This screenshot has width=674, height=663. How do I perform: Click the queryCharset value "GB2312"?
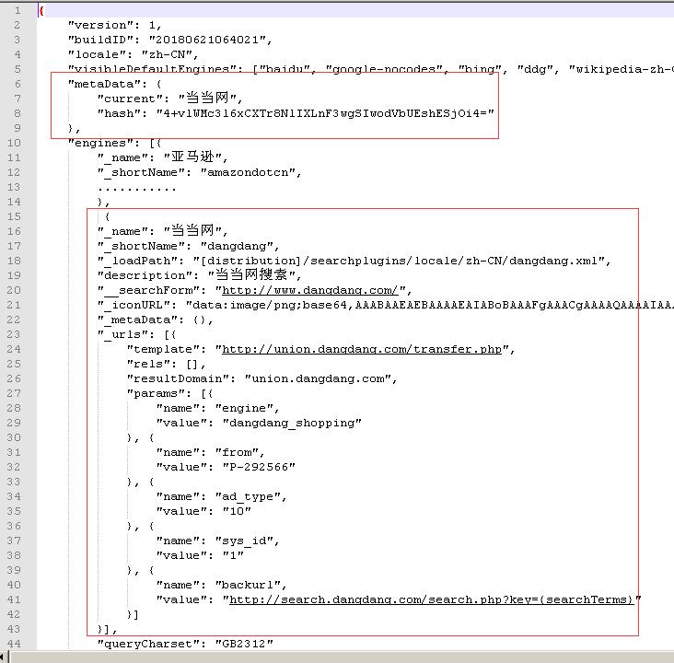pyautogui.click(x=244, y=644)
